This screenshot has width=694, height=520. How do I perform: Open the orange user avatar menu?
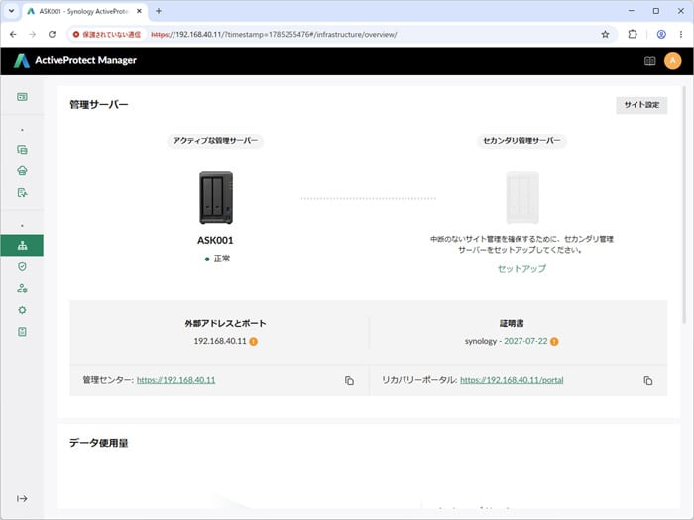[673, 61]
